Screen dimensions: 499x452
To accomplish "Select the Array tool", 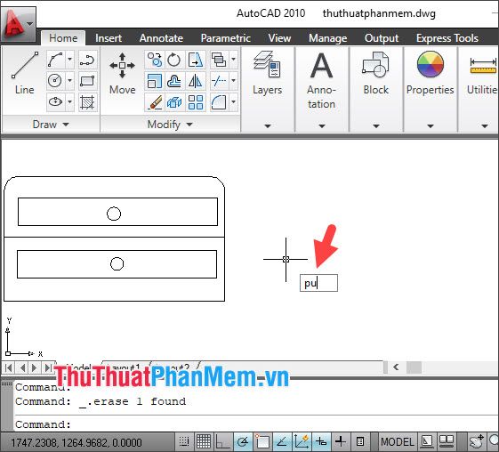I will 195,101.
